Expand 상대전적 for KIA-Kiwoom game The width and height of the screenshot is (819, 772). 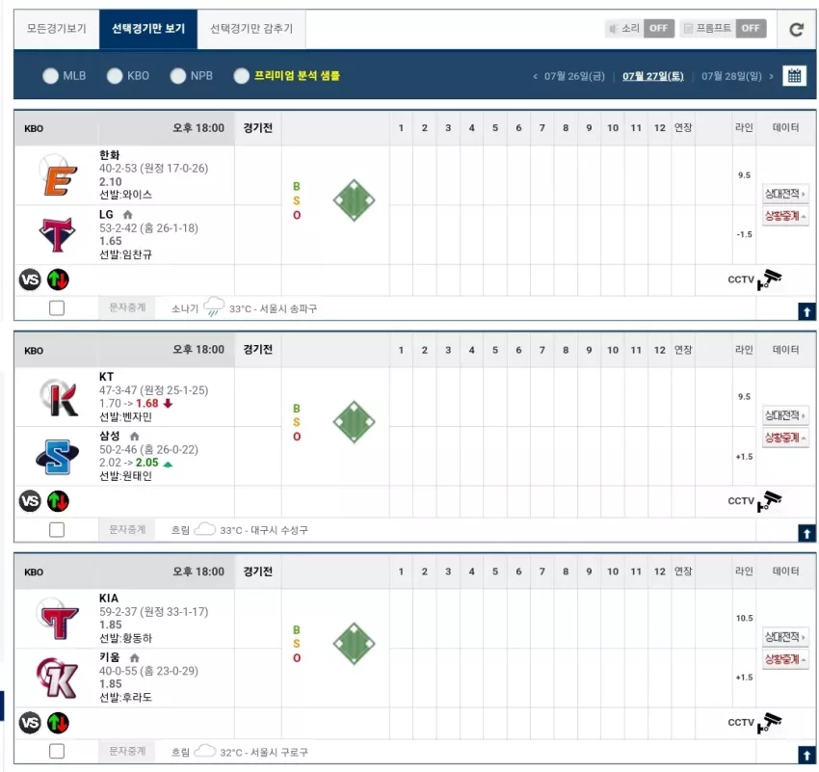(785, 637)
